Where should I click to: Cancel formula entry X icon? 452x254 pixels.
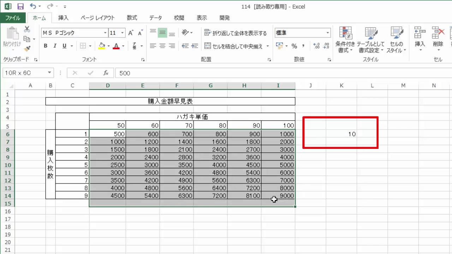(x=75, y=73)
